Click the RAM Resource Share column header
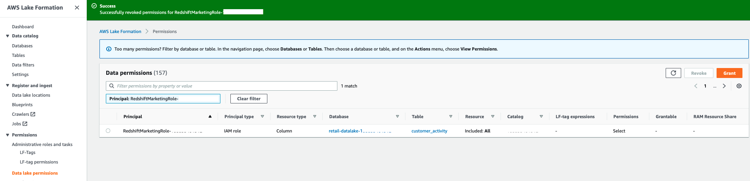The width and height of the screenshot is (750, 181). click(x=715, y=117)
